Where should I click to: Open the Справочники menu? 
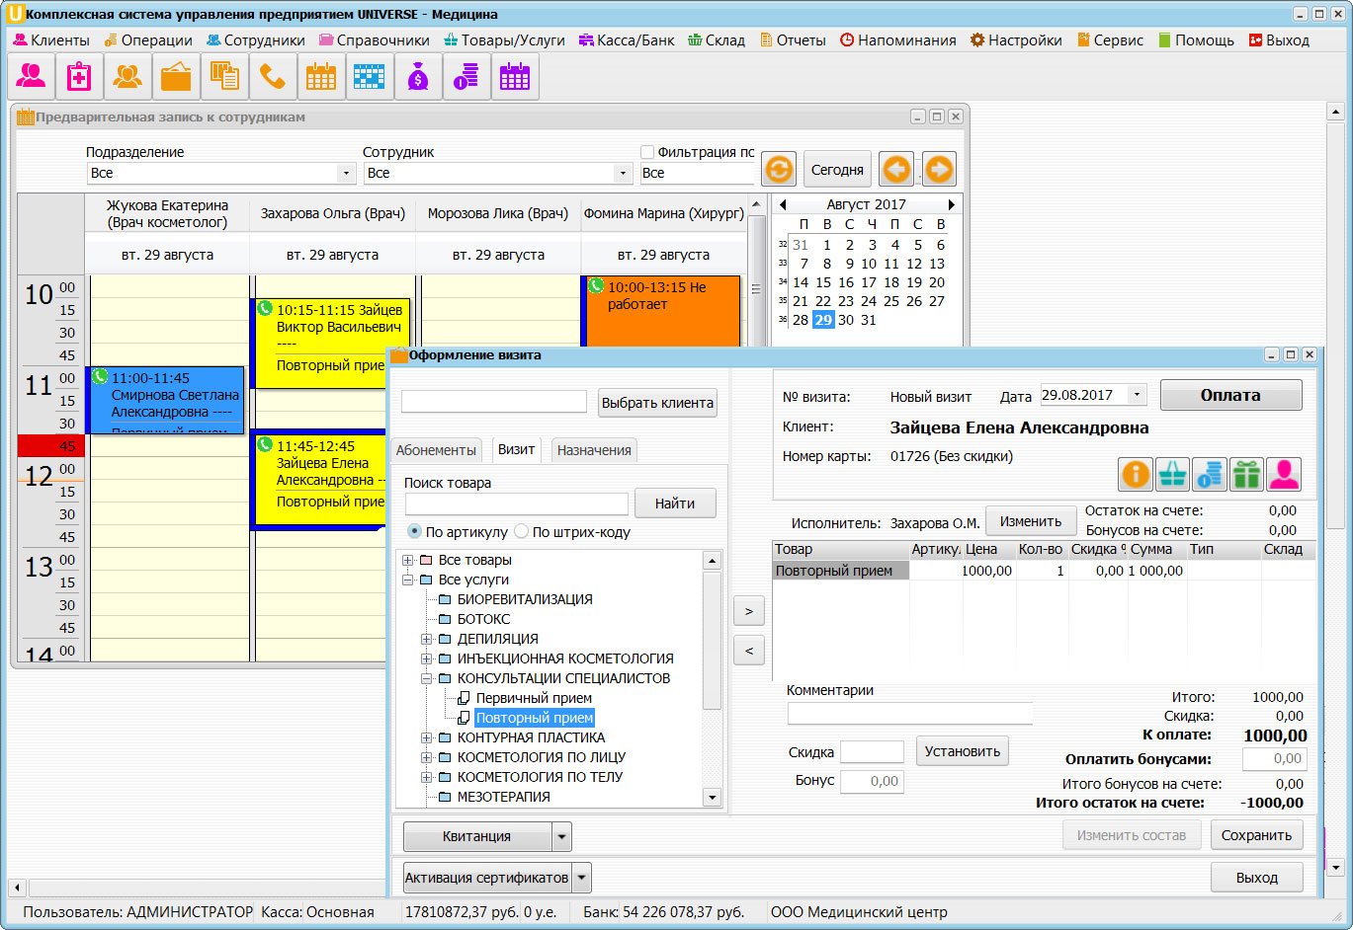[x=375, y=40]
